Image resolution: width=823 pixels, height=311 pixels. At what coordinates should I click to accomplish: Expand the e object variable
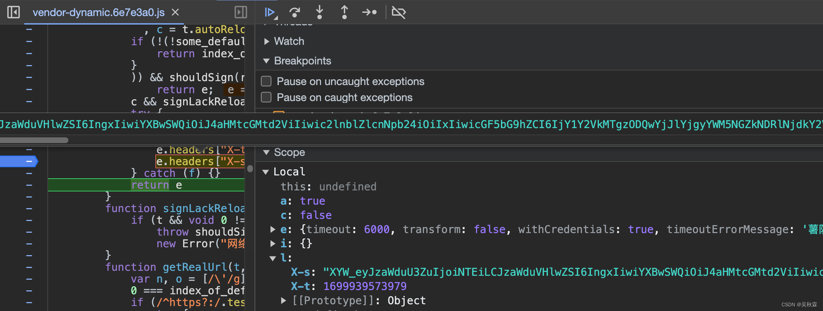click(x=273, y=230)
